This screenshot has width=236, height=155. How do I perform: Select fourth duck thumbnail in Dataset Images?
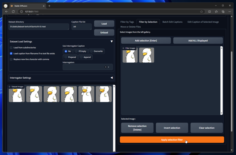point(69,94)
